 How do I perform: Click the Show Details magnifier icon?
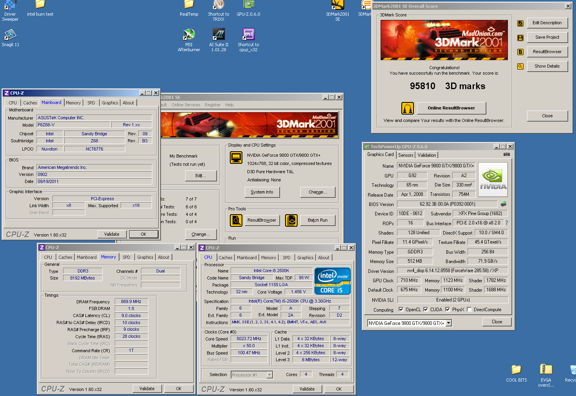point(520,66)
